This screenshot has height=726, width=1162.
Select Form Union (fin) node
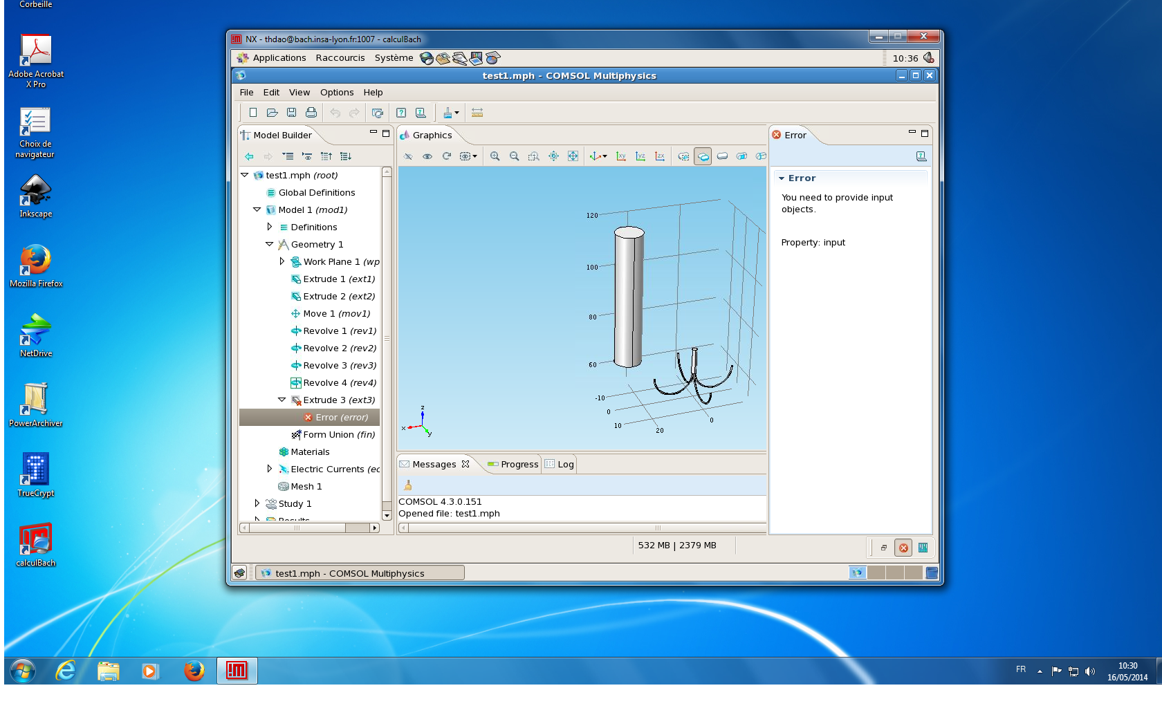[333, 434]
